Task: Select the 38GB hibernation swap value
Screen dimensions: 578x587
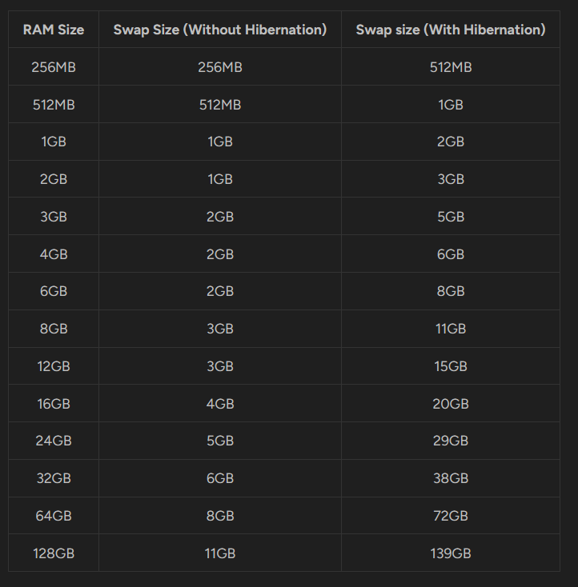Action: coord(451,478)
